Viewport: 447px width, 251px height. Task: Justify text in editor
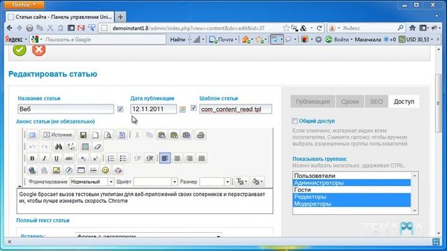click(x=202, y=158)
